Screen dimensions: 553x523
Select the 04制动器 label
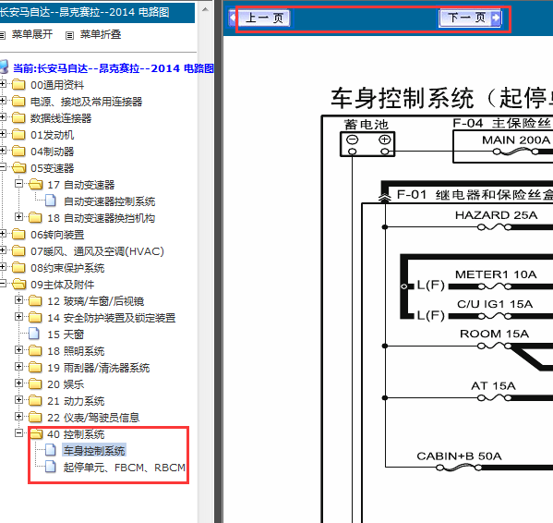coord(53,152)
